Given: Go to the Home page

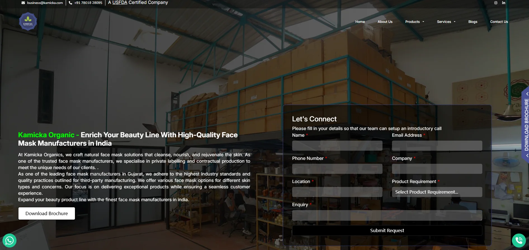Looking at the screenshot, I should coord(360,22).
